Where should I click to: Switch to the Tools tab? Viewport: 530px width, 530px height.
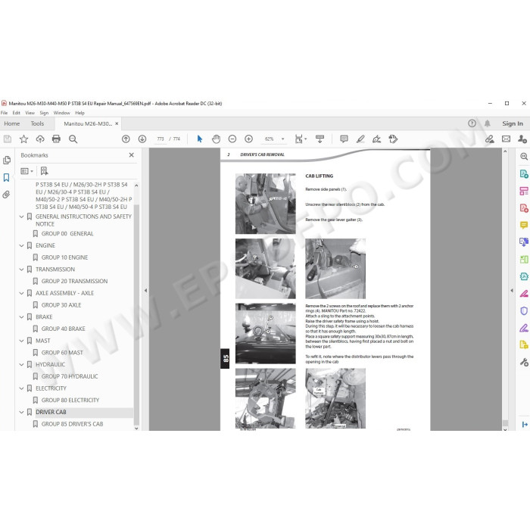[x=37, y=123]
